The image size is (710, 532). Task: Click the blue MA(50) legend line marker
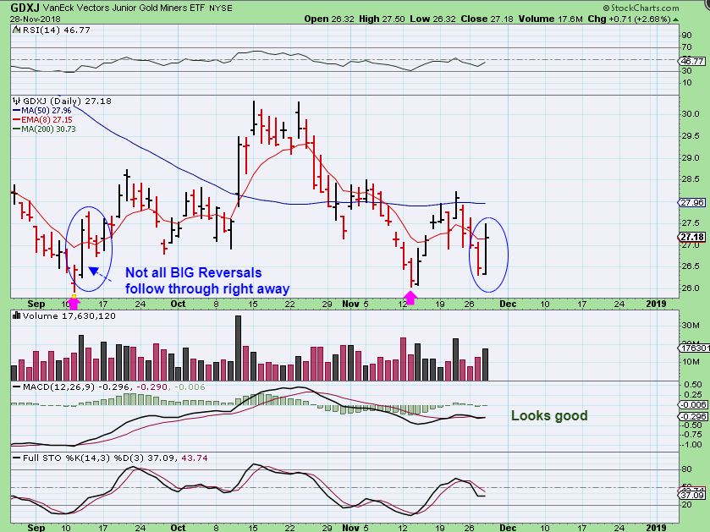click(17, 111)
